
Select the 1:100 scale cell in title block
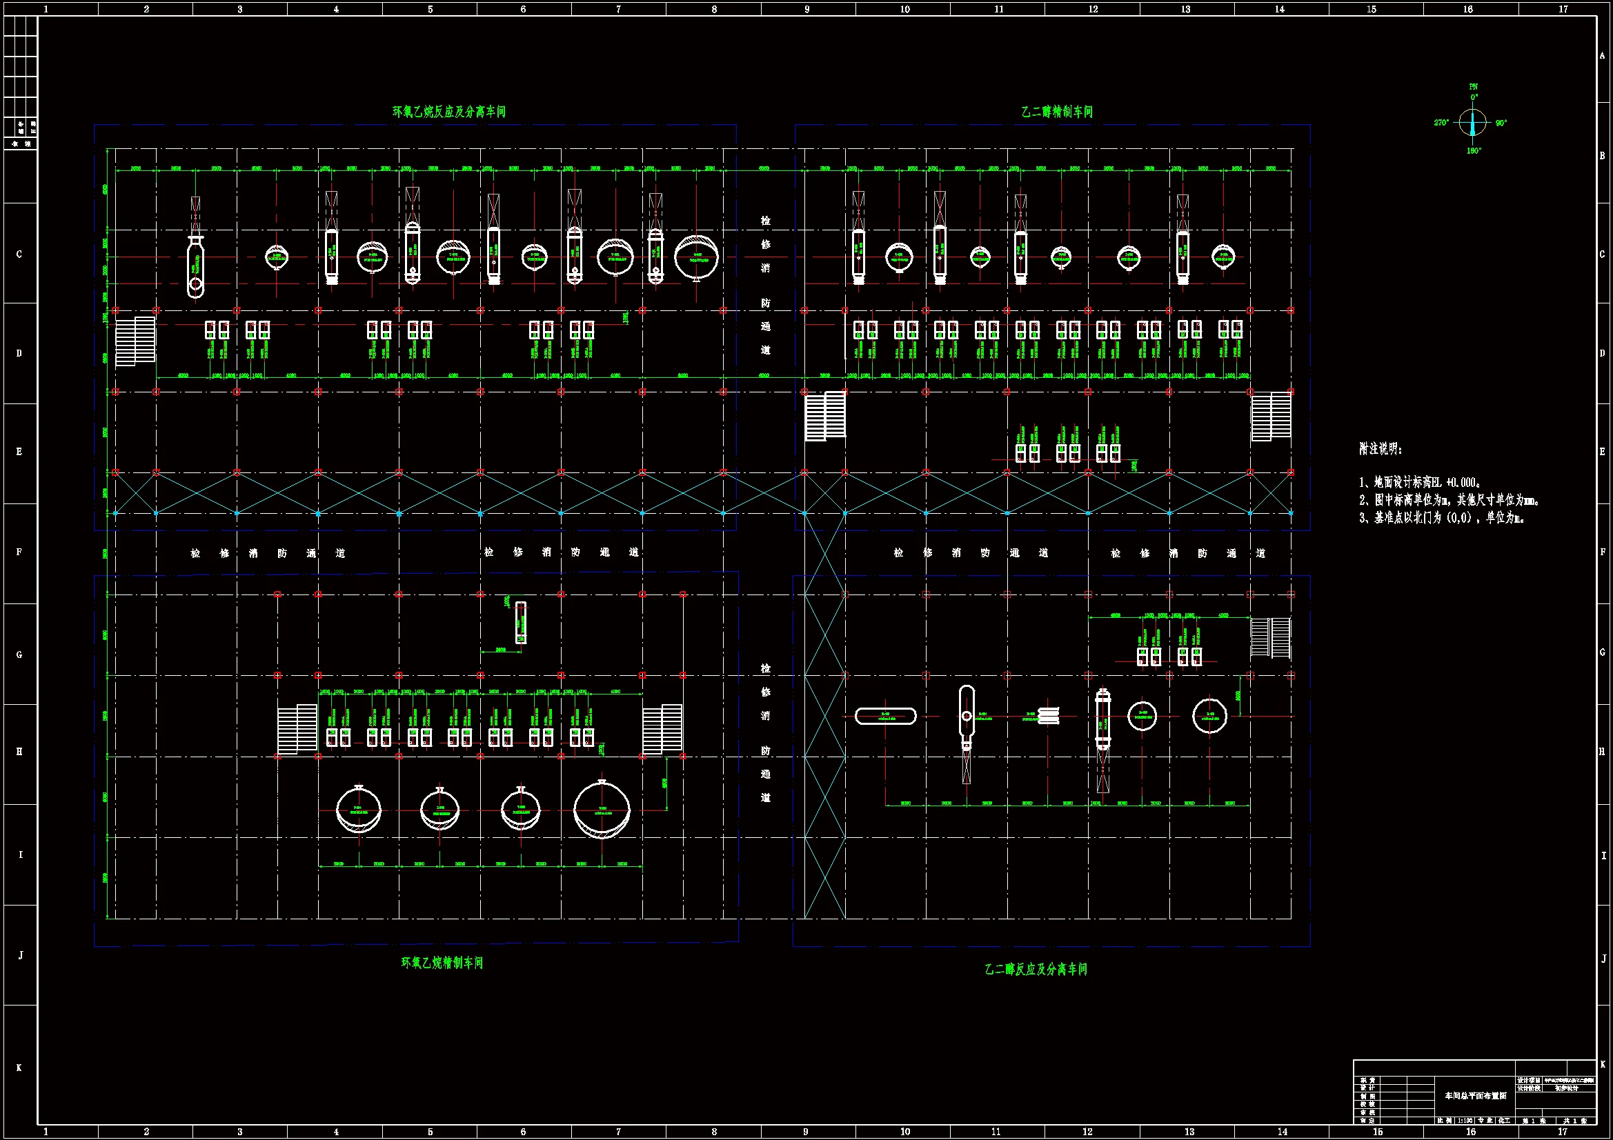point(1465,1121)
